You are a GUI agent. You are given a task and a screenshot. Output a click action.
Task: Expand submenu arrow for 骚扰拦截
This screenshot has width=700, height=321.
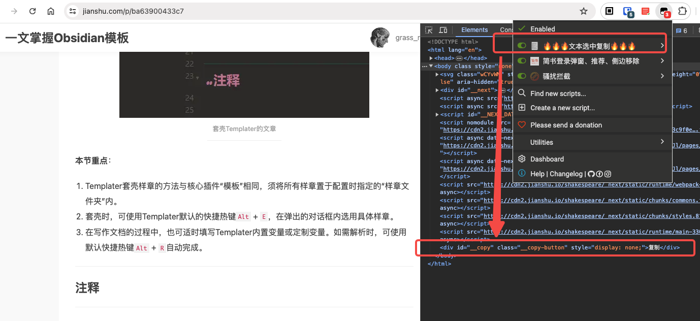click(662, 76)
